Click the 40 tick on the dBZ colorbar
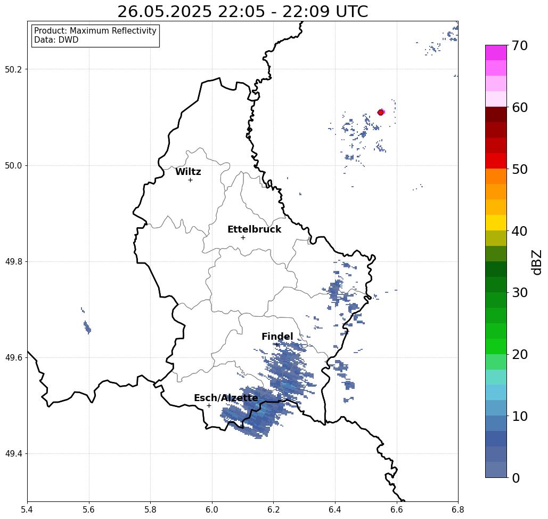Viewport: 548px width, 519px height. pos(519,231)
